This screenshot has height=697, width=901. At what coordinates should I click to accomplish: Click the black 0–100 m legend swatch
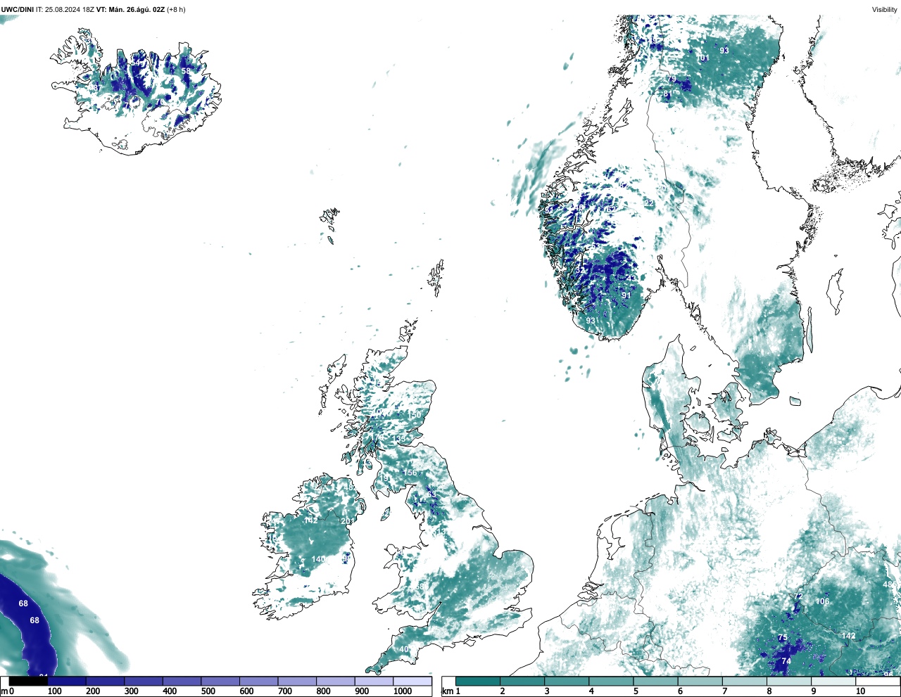28,681
